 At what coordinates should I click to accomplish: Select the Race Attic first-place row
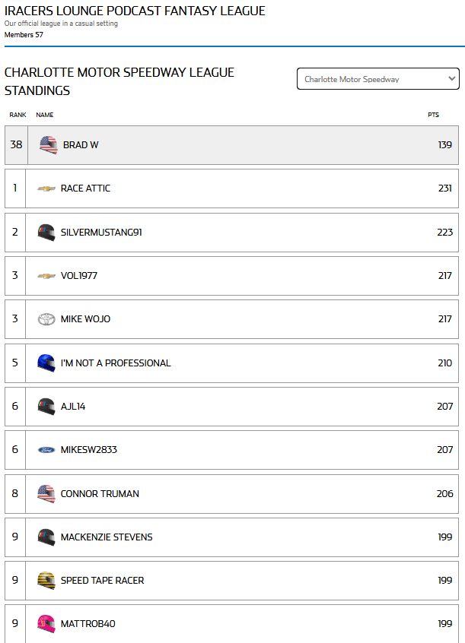231,188
